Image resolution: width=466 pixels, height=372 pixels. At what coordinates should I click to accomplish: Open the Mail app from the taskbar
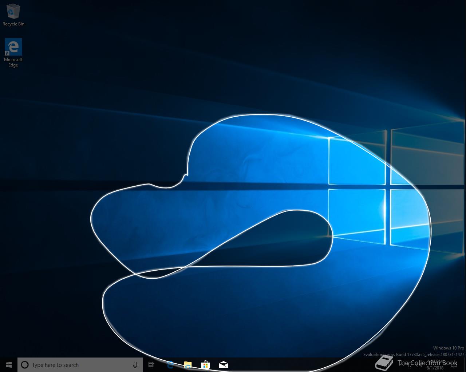(x=224, y=365)
